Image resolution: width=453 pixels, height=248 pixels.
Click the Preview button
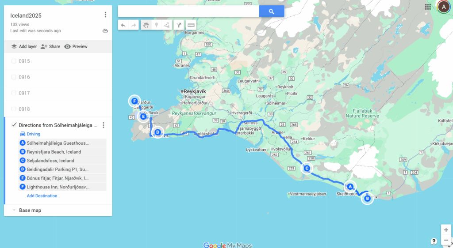point(76,46)
